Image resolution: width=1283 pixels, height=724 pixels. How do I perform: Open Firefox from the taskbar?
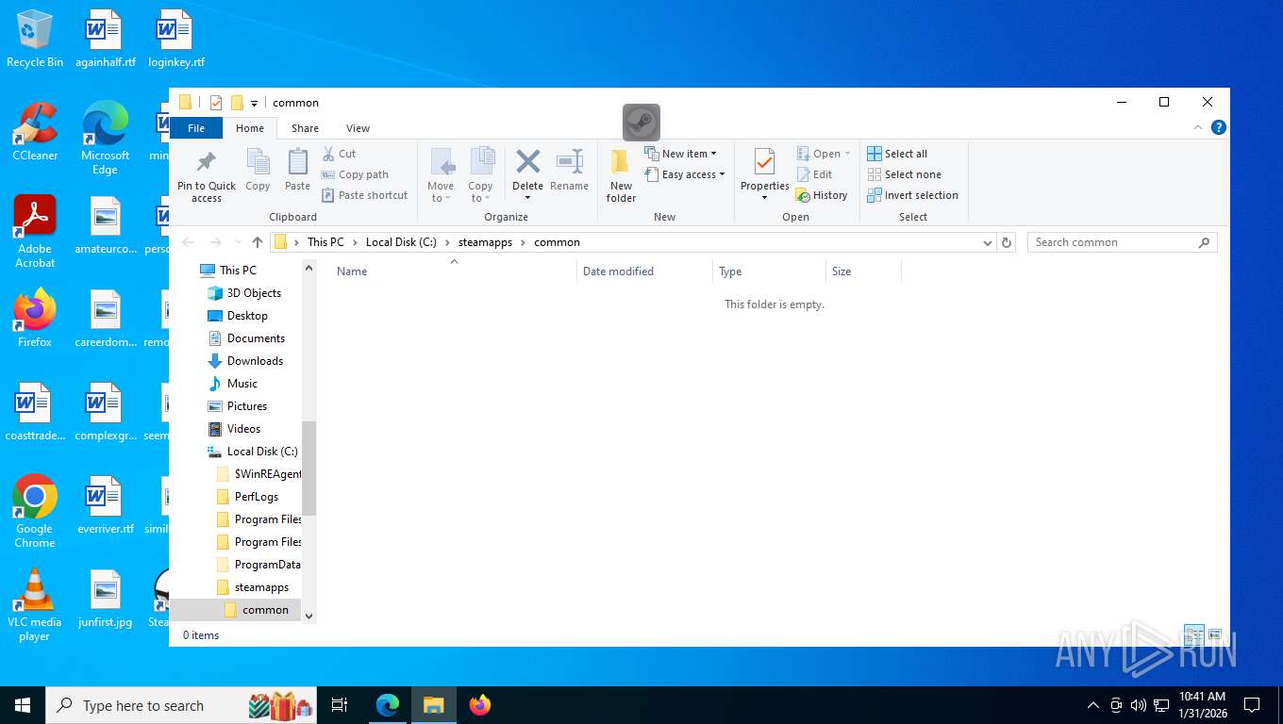480,705
